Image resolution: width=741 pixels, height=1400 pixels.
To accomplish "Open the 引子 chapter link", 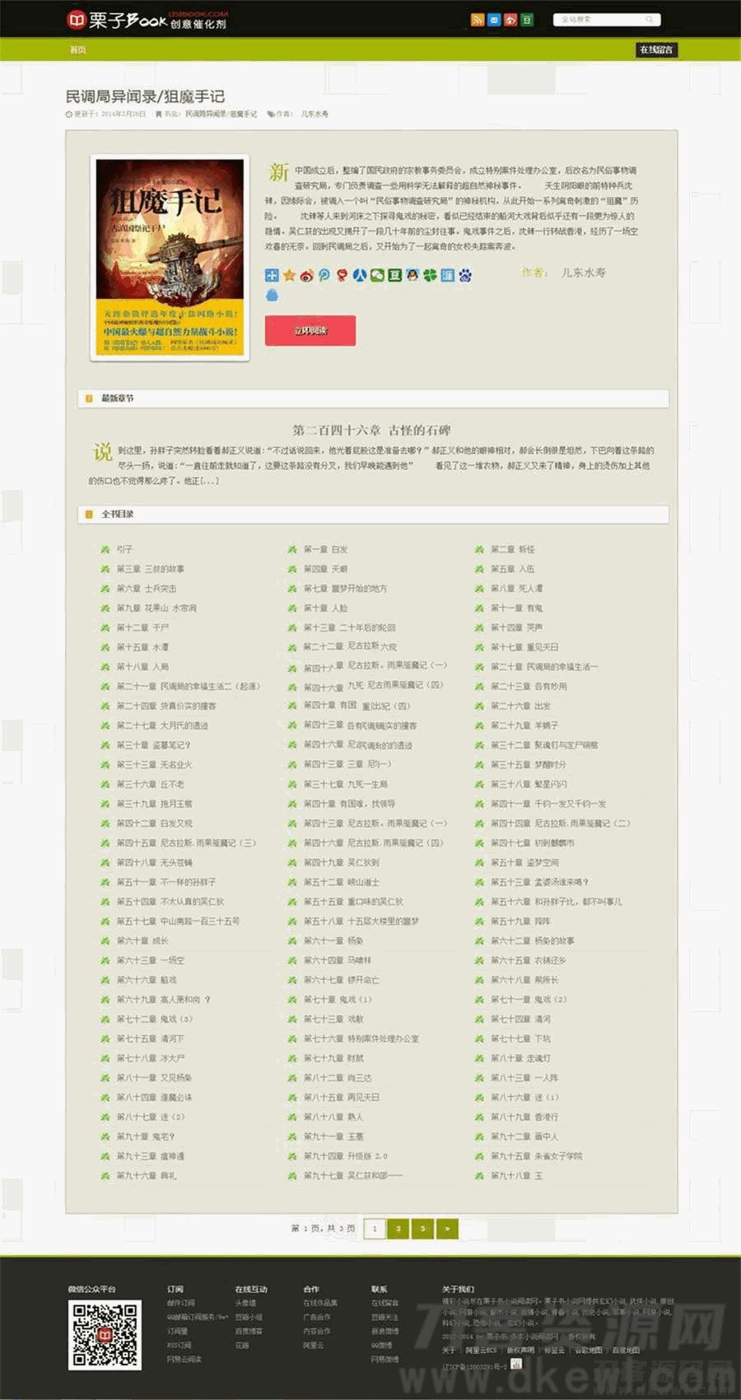I will click(124, 549).
